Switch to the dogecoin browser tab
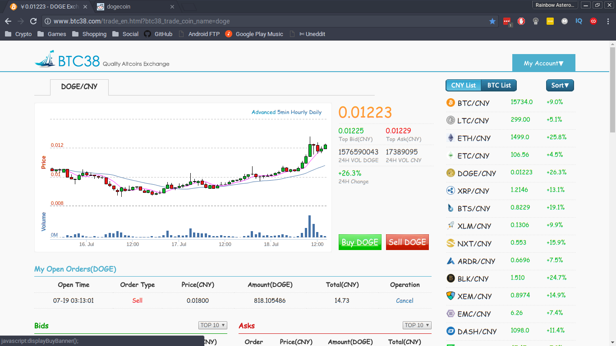The image size is (616, 346). click(135, 7)
